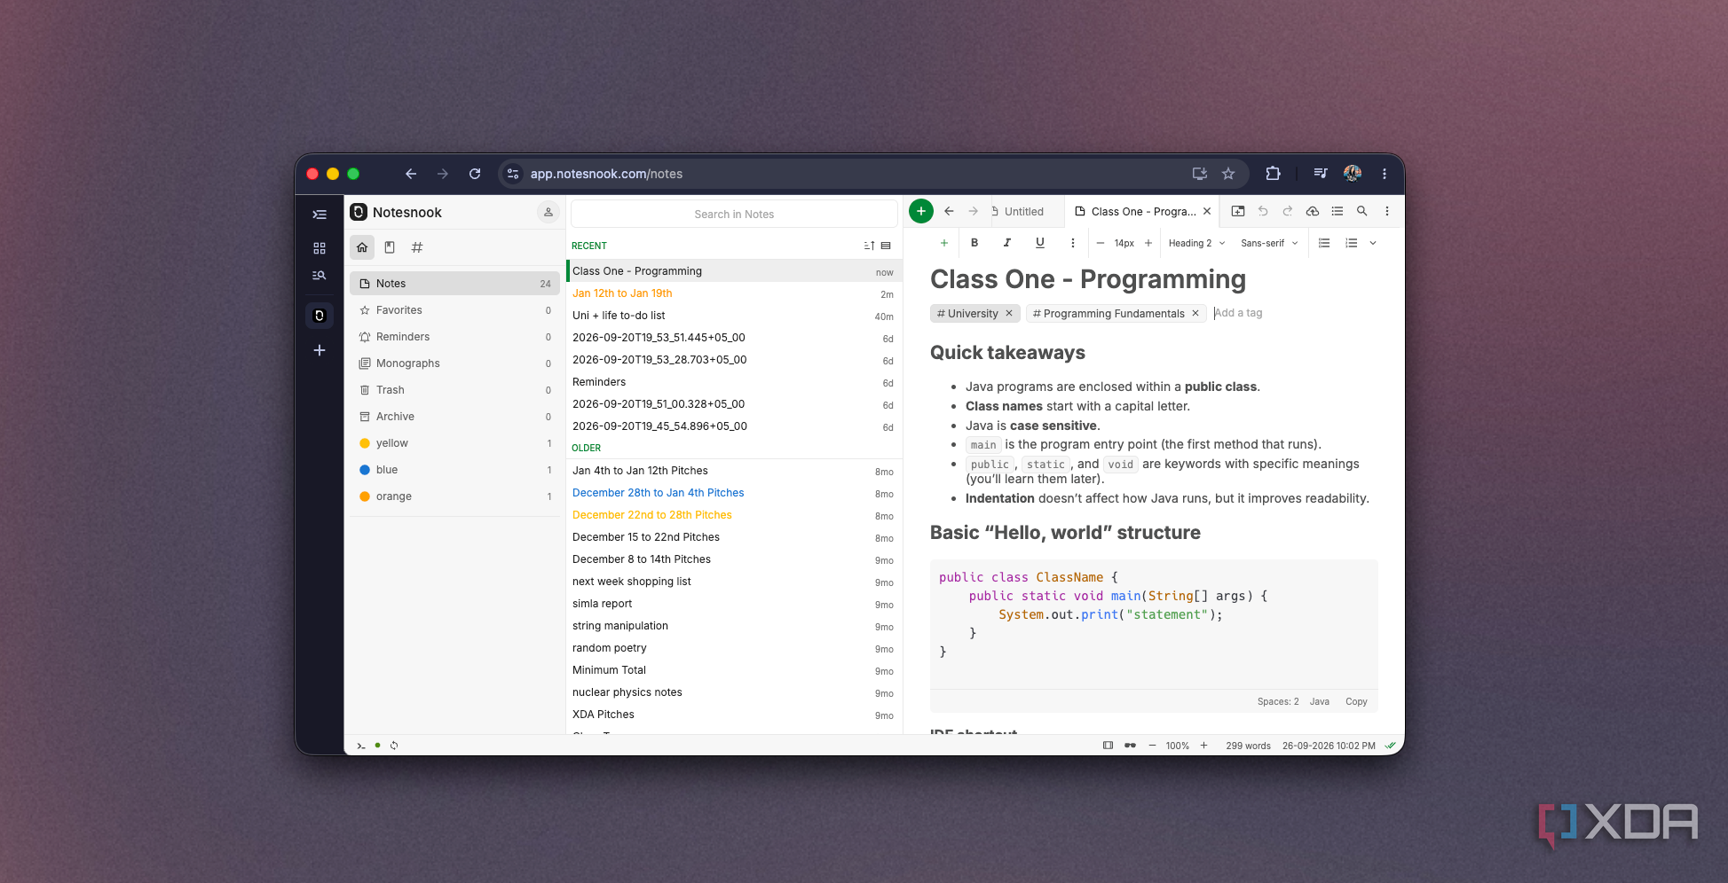Create a new note with green plus button
The height and width of the screenshot is (883, 1728).
pos(921,211)
